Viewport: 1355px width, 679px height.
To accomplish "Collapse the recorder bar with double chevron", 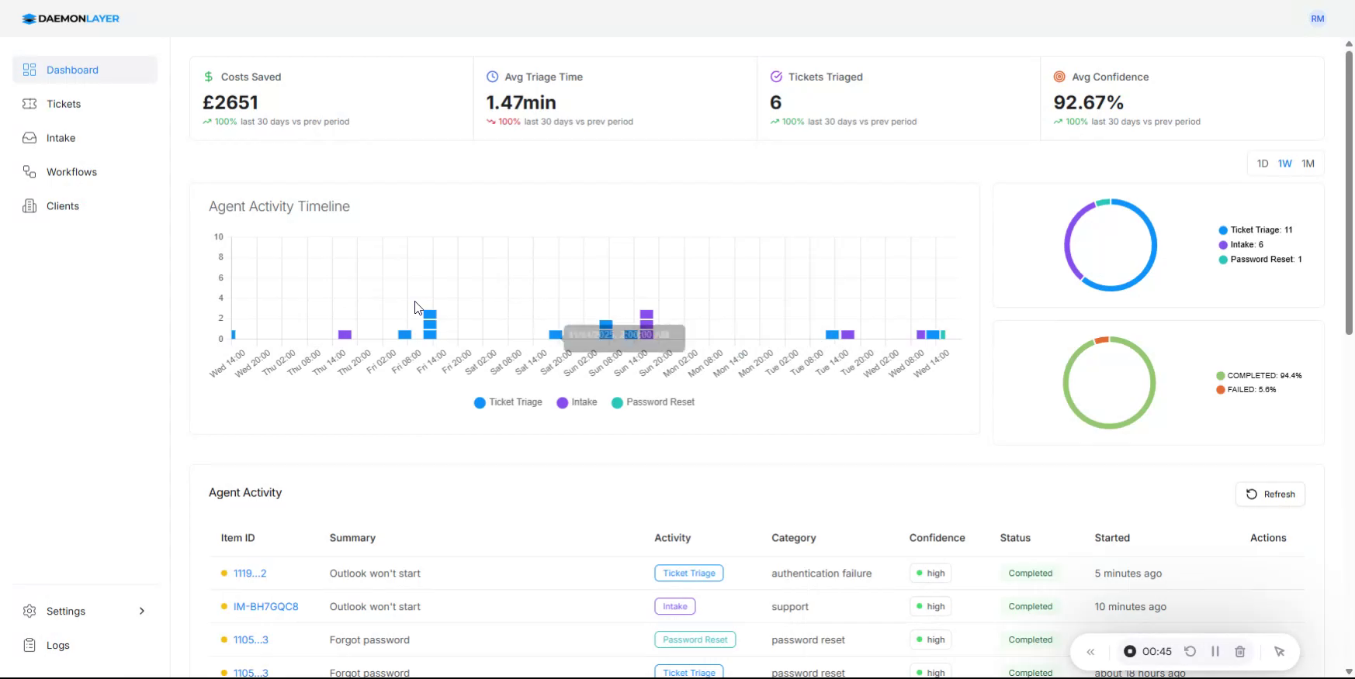I will [1090, 652].
